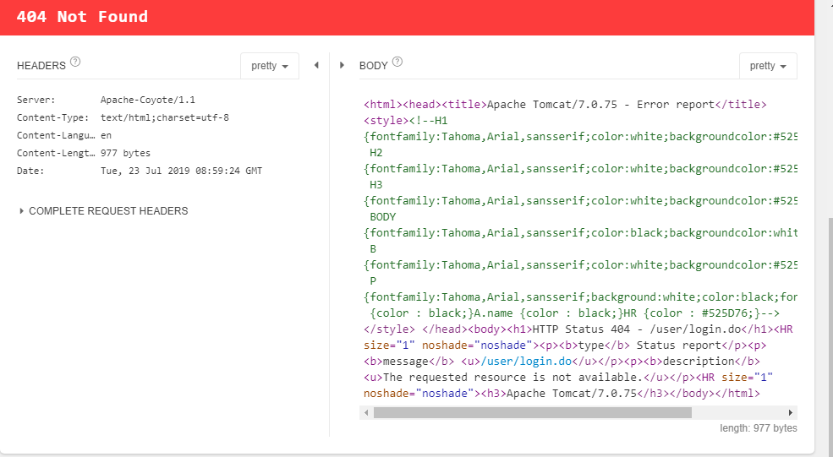Open the HEADERS pretty format dropdown
This screenshot has height=457, width=833.
coord(270,66)
